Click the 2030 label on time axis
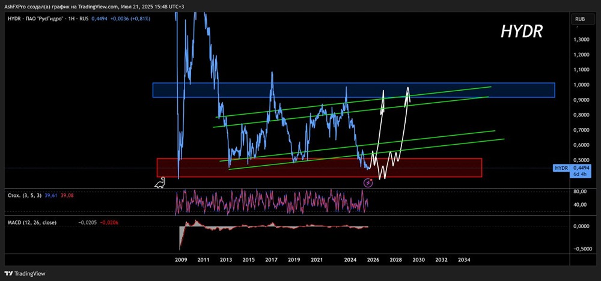This screenshot has width=601, height=281. coord(418,259)
